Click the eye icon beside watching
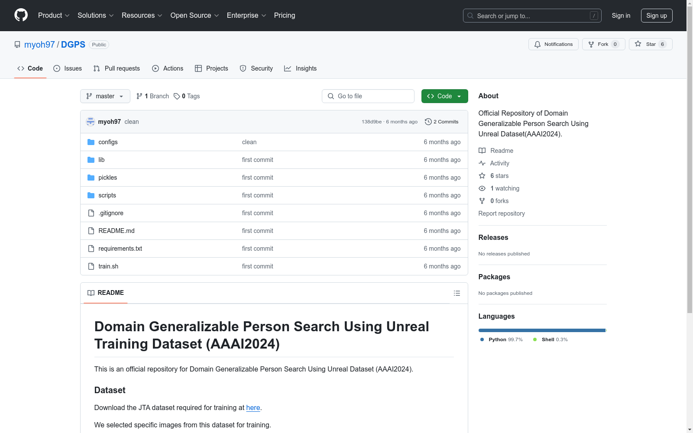Image resolution: width=693 pixels, height=433 pixels. pos(482,188)
